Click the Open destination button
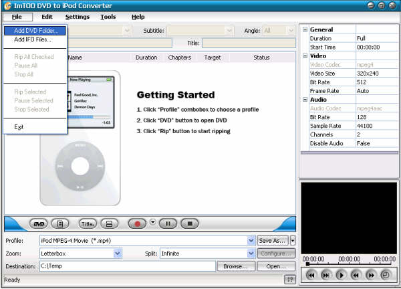401x289 pixels. click(x=276, y=266)
